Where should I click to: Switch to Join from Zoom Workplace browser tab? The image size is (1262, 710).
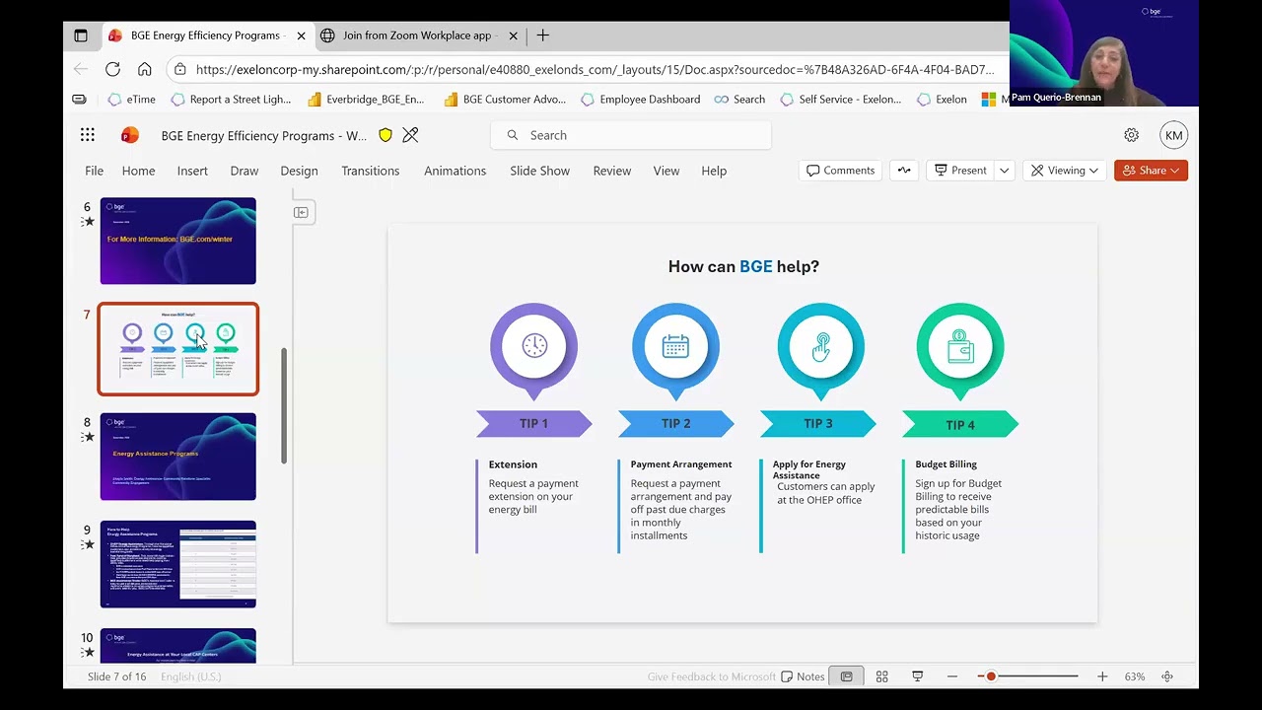[x=418, y=35]
